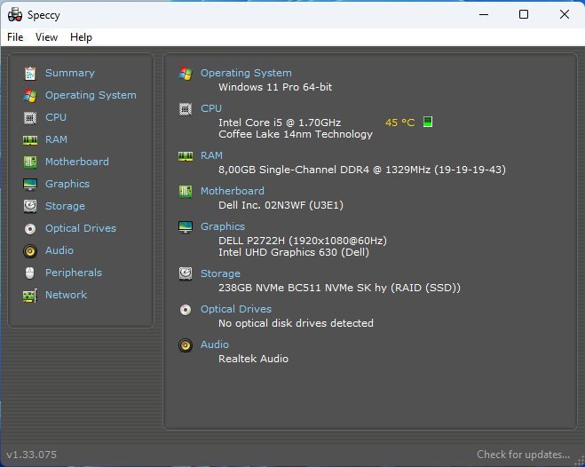
Task: Click the RAM stick icon in sidebar
Action: click(30, 140)
